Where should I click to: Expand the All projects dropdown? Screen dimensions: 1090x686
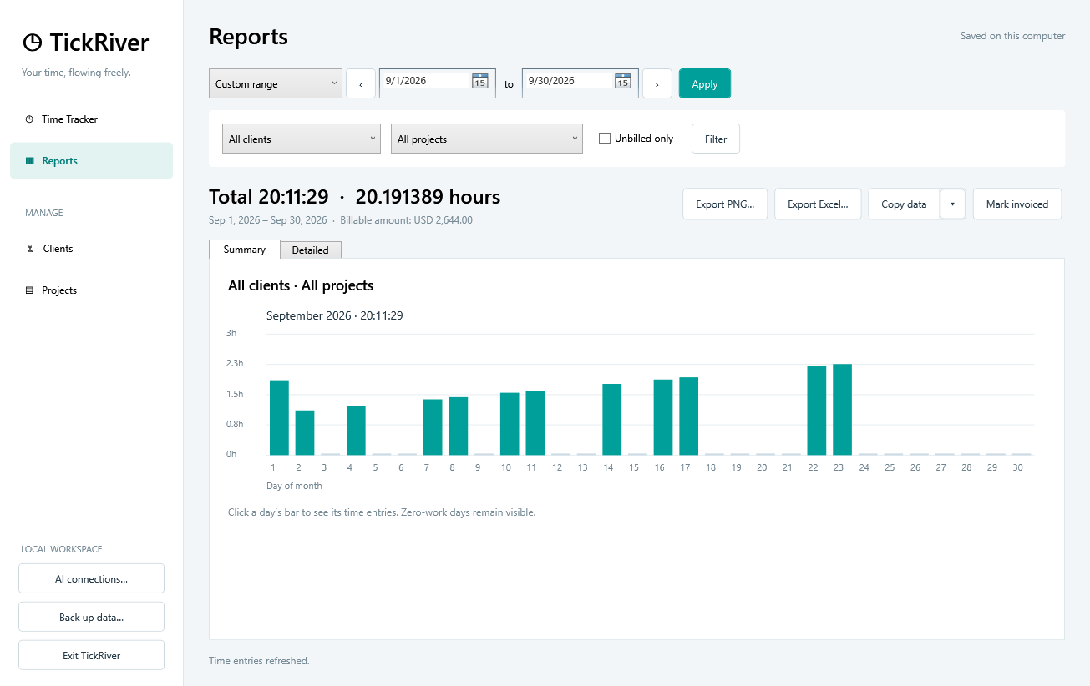[487, 139]
